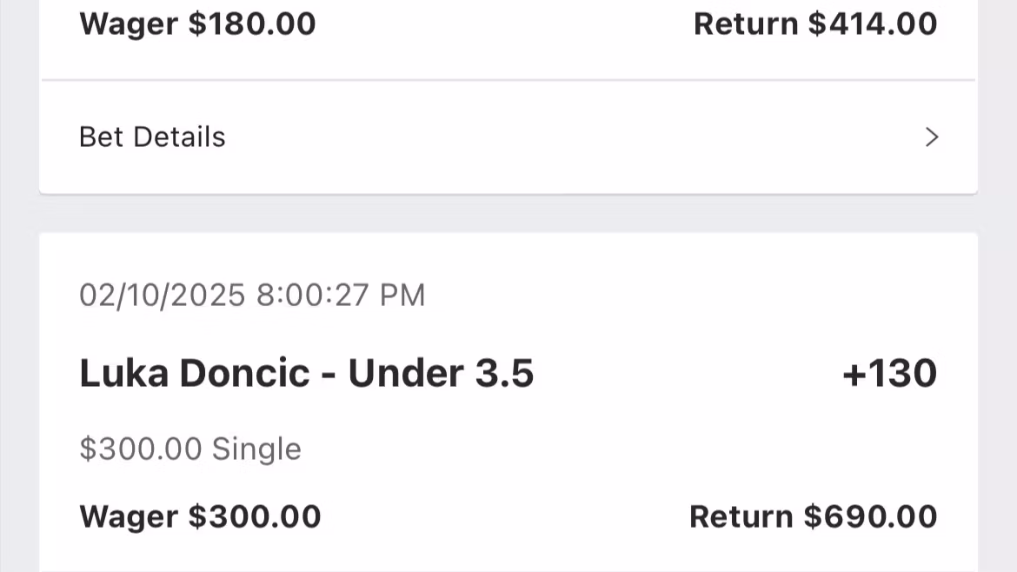Click the Under 3.5 selection text

(441, 373)
